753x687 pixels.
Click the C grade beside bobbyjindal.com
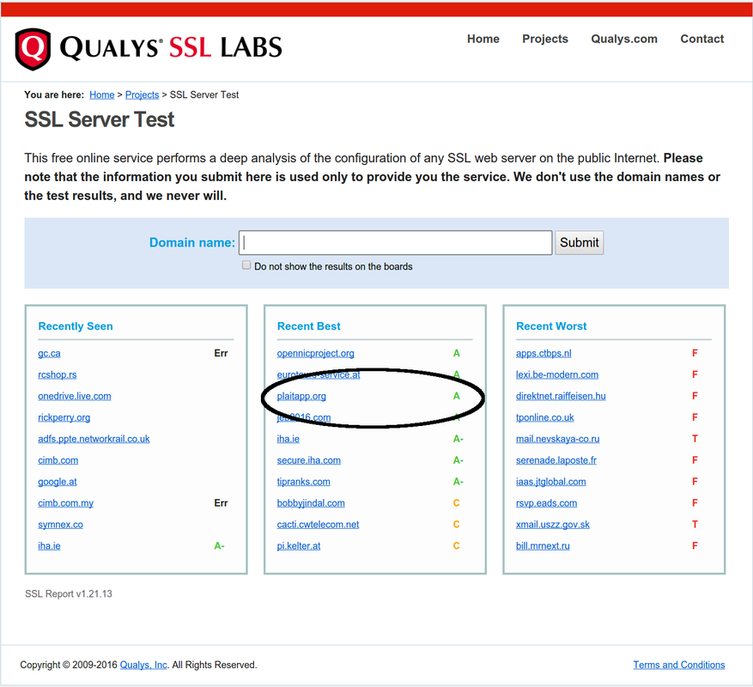[456, 503]
